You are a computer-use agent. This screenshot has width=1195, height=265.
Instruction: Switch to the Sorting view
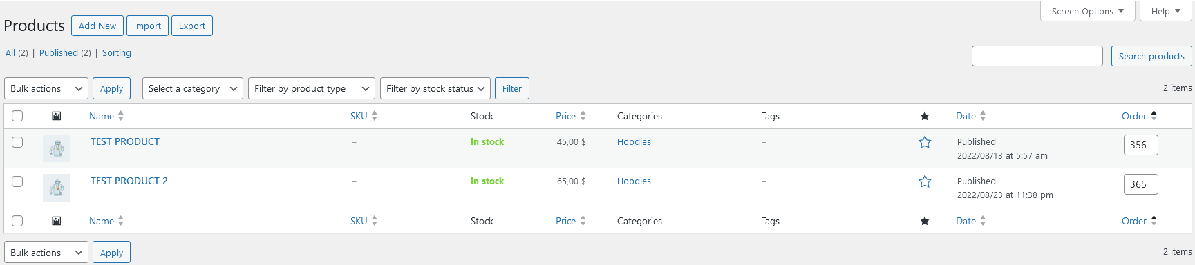(x=117, y=52)
